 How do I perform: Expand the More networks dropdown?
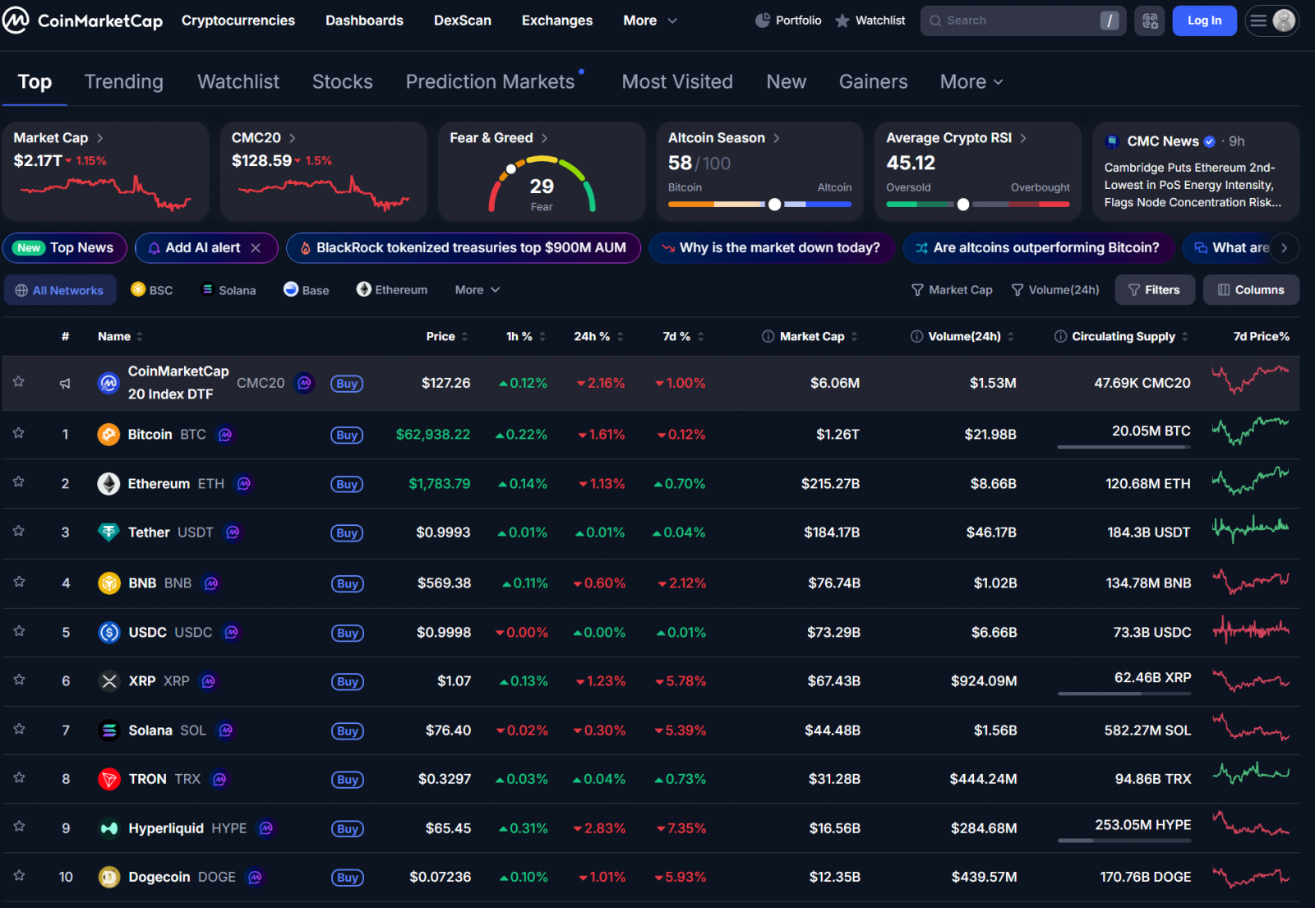(x=478, y=290)
